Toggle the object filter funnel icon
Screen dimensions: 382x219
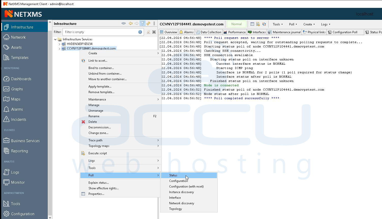point(142,23)
